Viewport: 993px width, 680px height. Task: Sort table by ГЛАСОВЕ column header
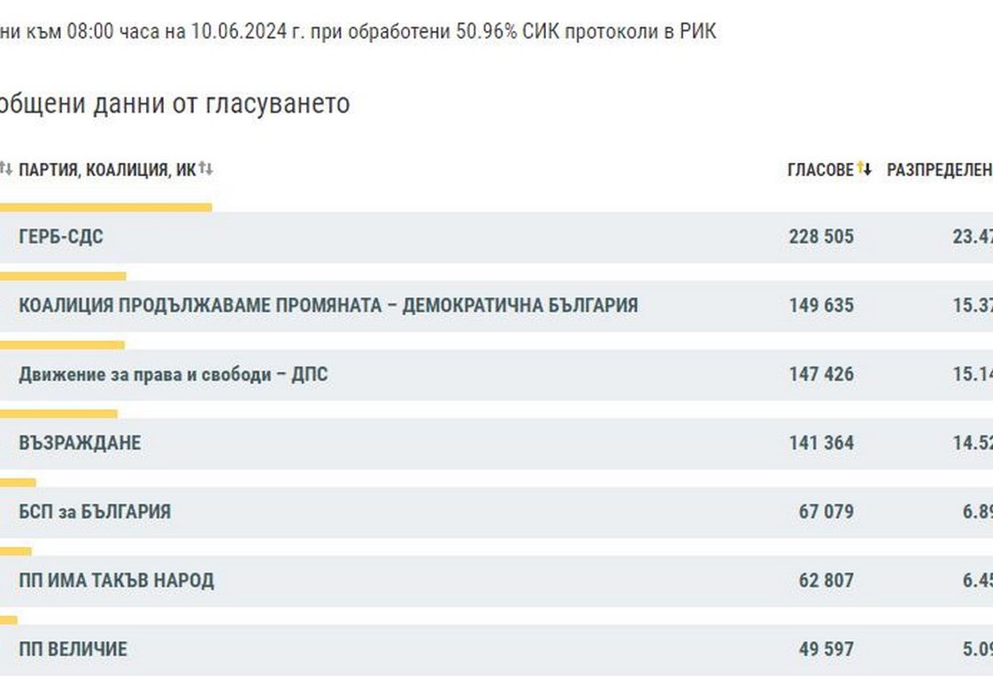click(x=820, y=170)
